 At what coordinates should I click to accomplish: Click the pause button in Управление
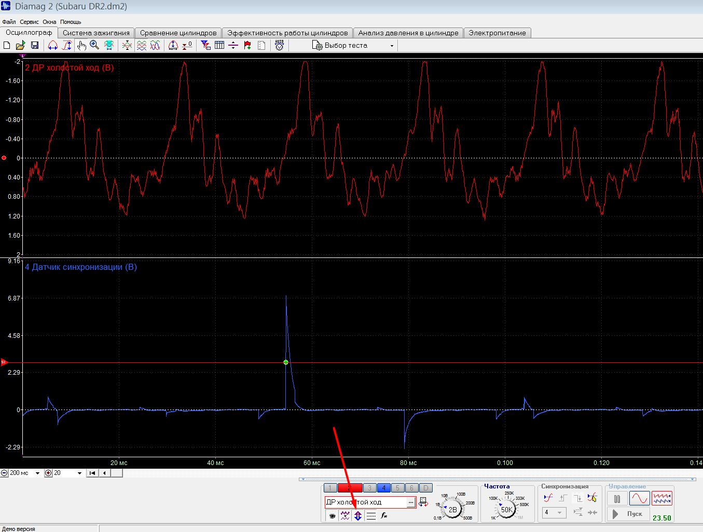(617, 499)
